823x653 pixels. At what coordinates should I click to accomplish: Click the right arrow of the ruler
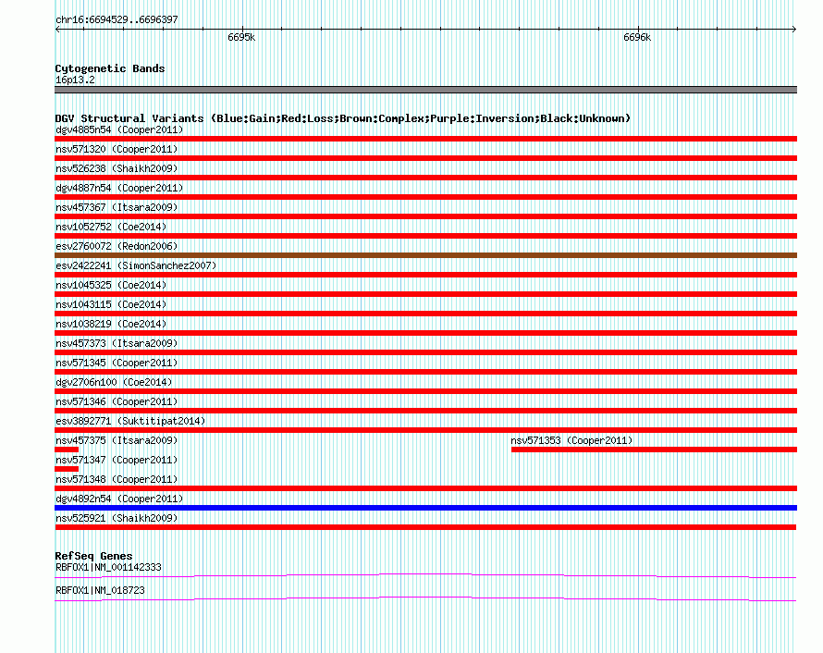click(x=794, y=30)
